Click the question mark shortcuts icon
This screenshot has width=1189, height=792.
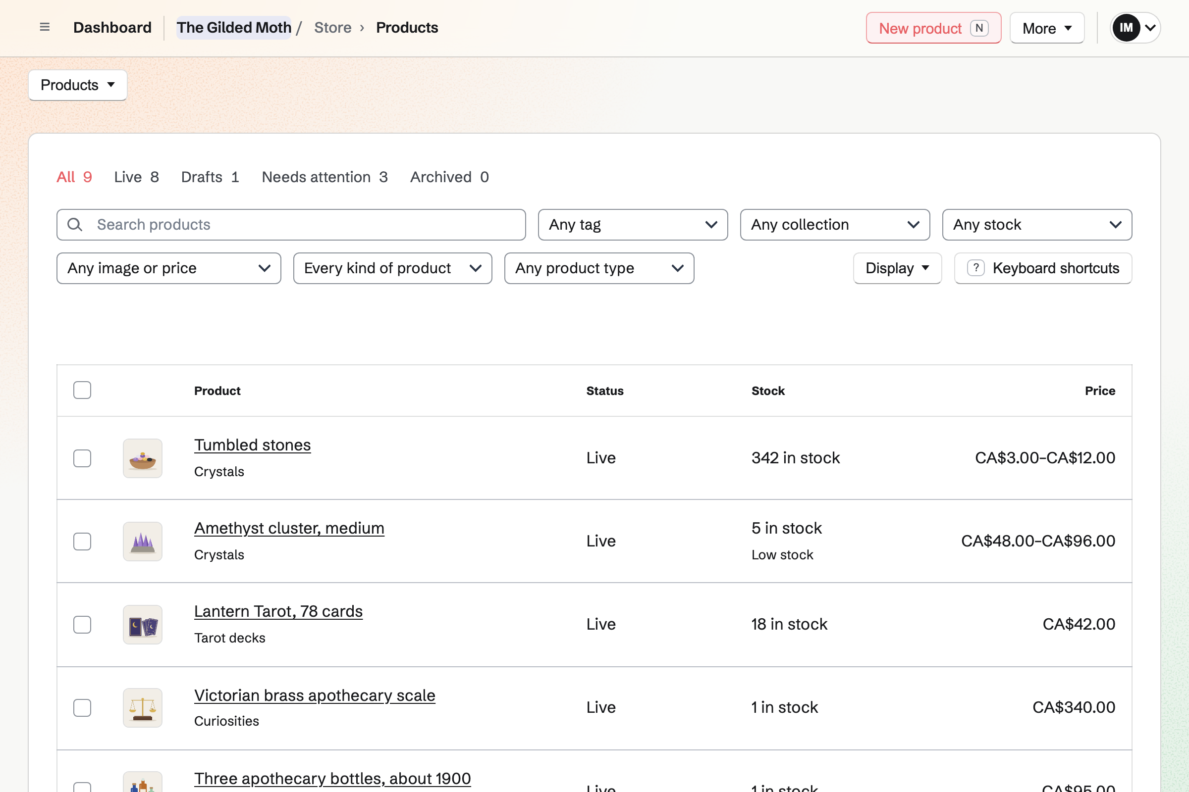click(x=975, y=268)
